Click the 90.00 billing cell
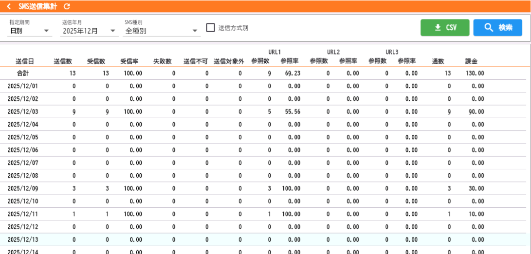The image size is (531, 254). [476, 112]
